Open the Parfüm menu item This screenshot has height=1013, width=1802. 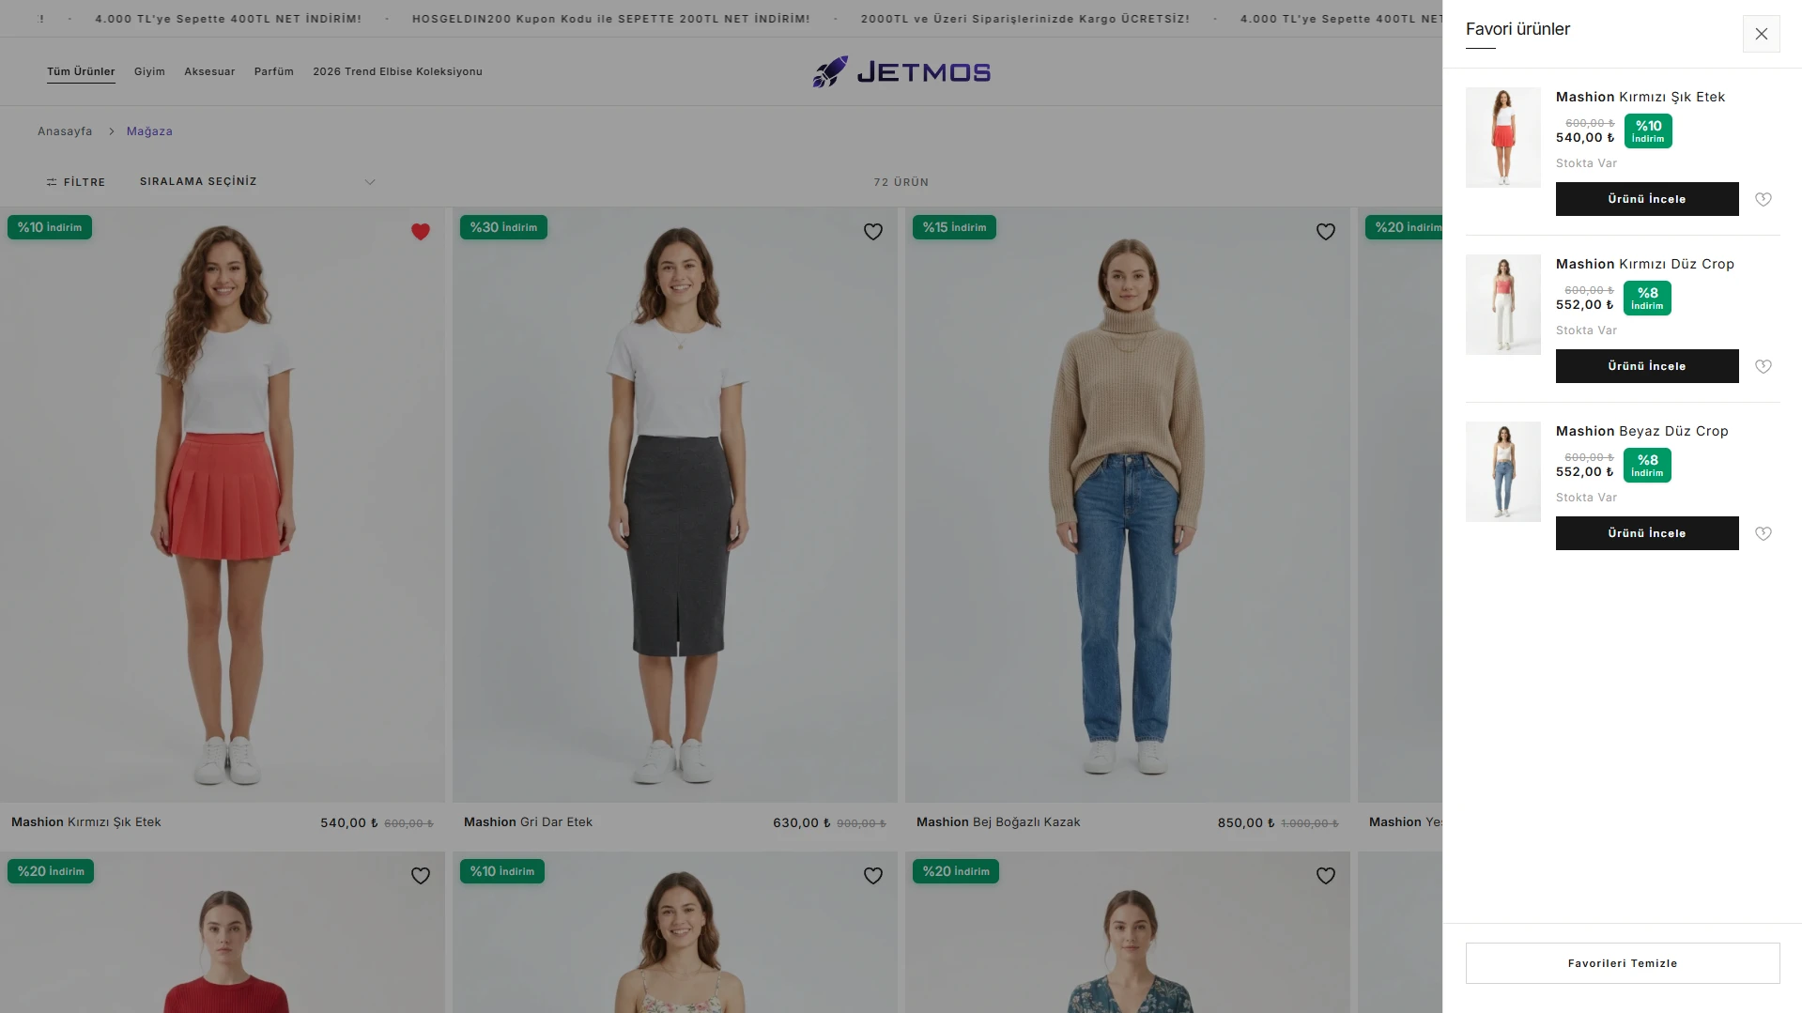(x=273, y=71)
